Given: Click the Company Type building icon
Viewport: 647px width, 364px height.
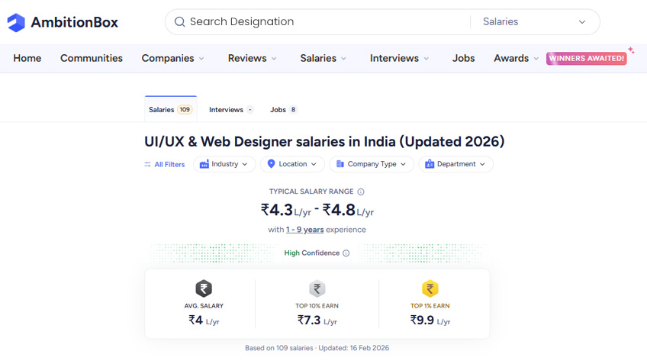Looking at the screenshot, I should click(340, 164).
